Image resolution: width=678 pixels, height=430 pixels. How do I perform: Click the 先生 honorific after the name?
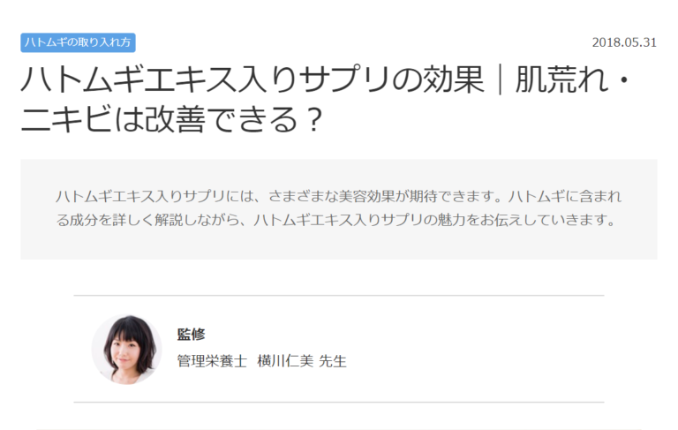[x=333, y=361]
